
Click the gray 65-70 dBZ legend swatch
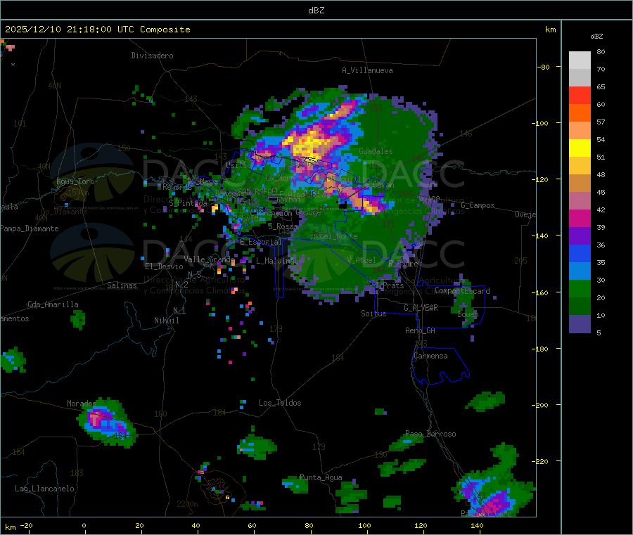(580, 78)
